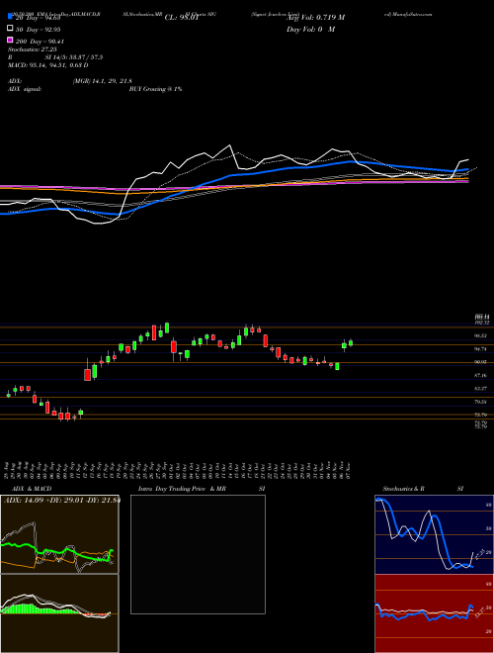Select the 20 Day average value text
Viewport: 494px width, 653px height.
point(39,18)
